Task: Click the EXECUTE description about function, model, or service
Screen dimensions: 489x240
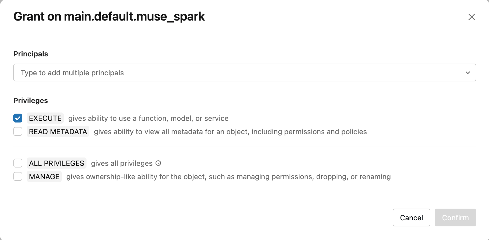Action: point(148,118)
